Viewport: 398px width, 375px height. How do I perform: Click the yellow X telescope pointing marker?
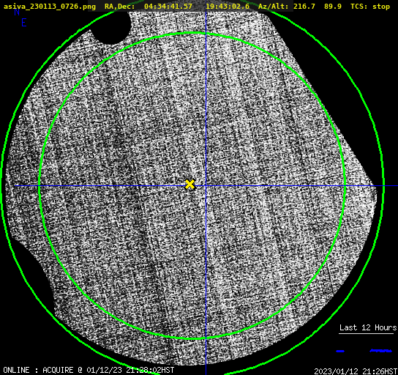pyautogui.click(x=190, y=185)
